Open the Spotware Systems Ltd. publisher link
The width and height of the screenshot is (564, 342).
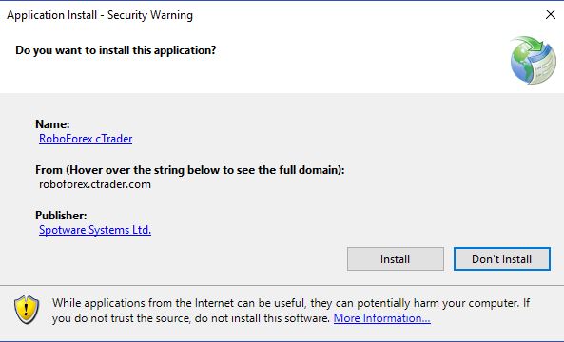coord(95,230)
